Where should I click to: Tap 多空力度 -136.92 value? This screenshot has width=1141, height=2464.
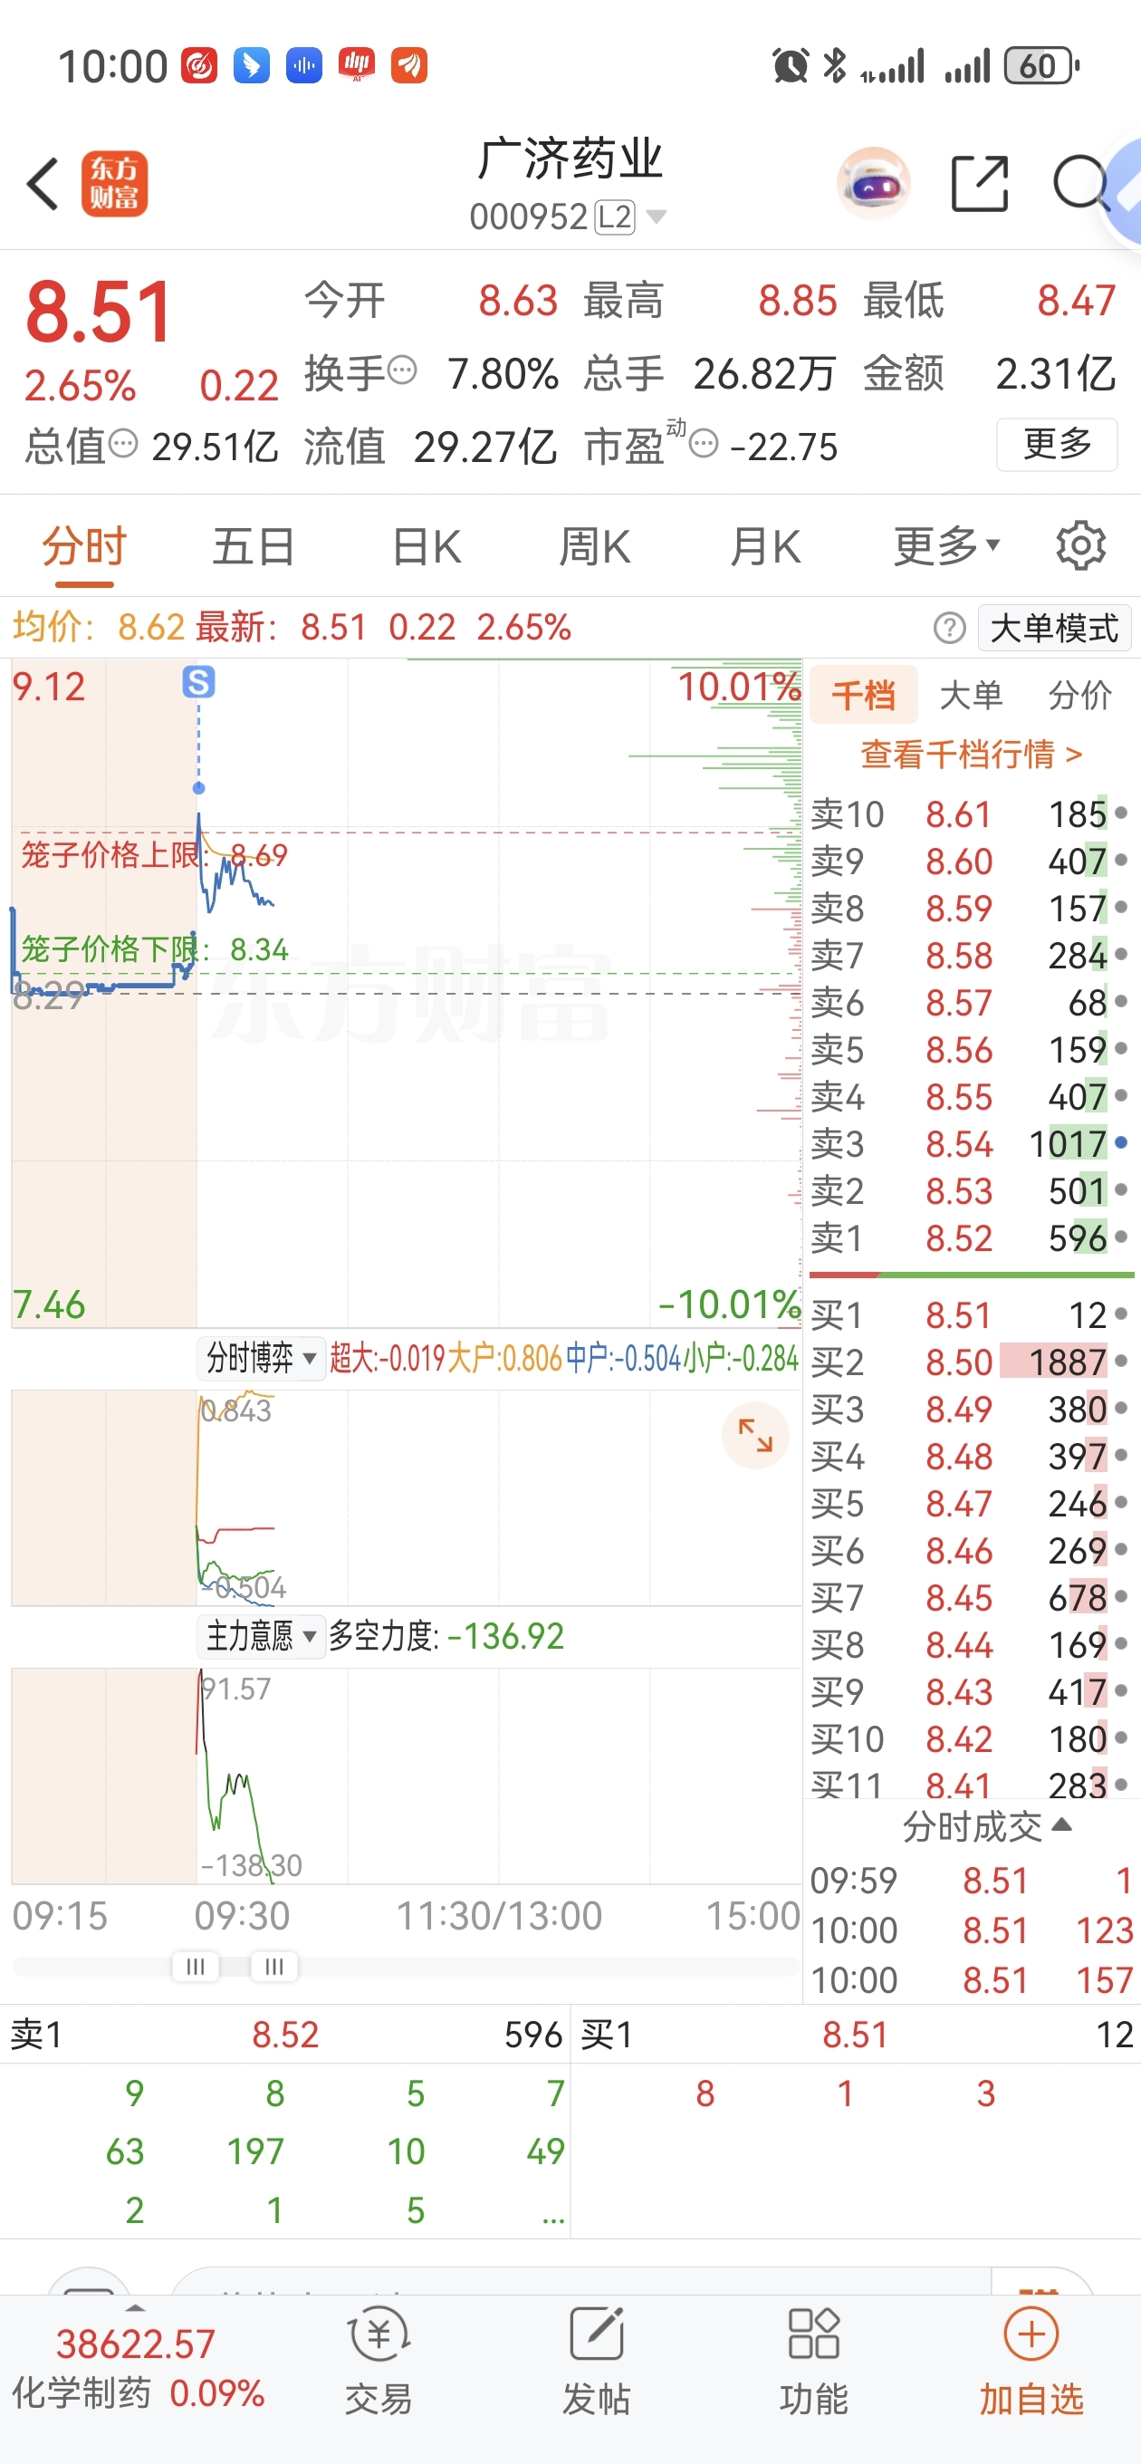point(505,1636)
